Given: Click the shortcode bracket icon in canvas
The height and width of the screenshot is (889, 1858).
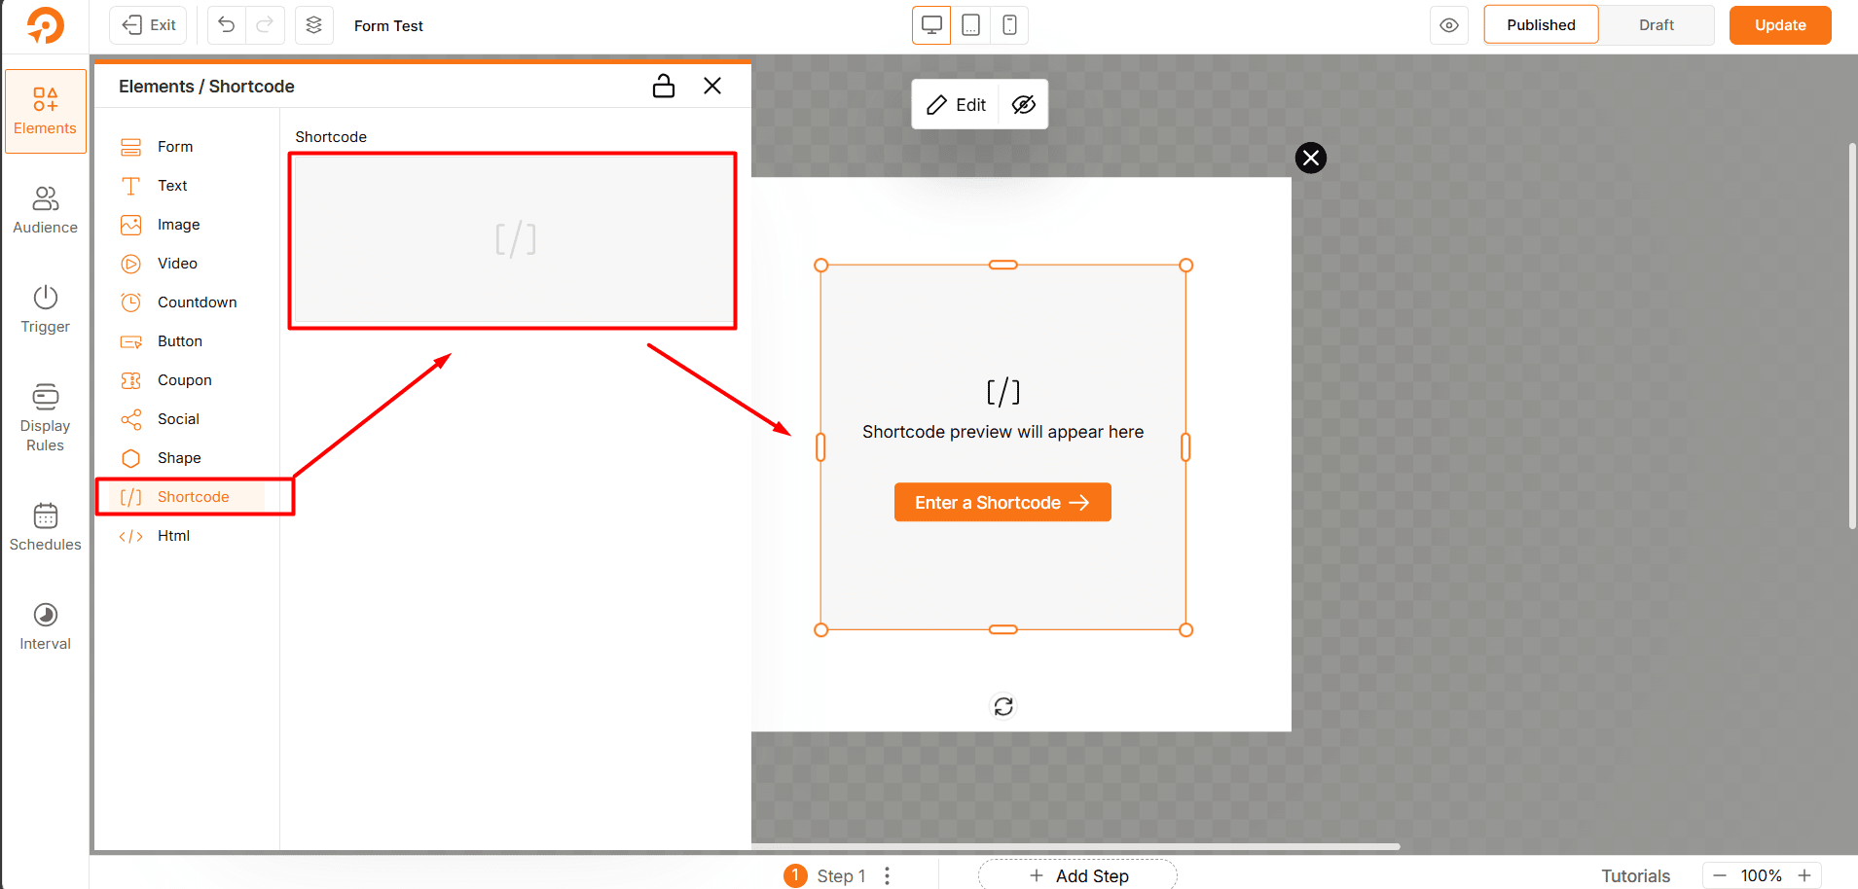Looking at the screenshot, I should point(1003,392).
